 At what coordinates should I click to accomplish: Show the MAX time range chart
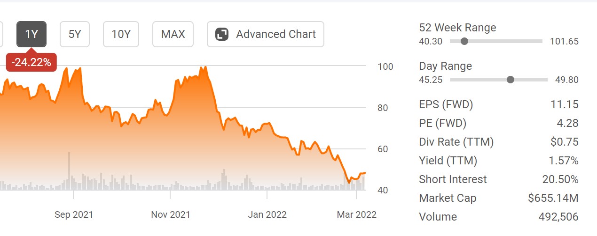click(x=173, y=34)
